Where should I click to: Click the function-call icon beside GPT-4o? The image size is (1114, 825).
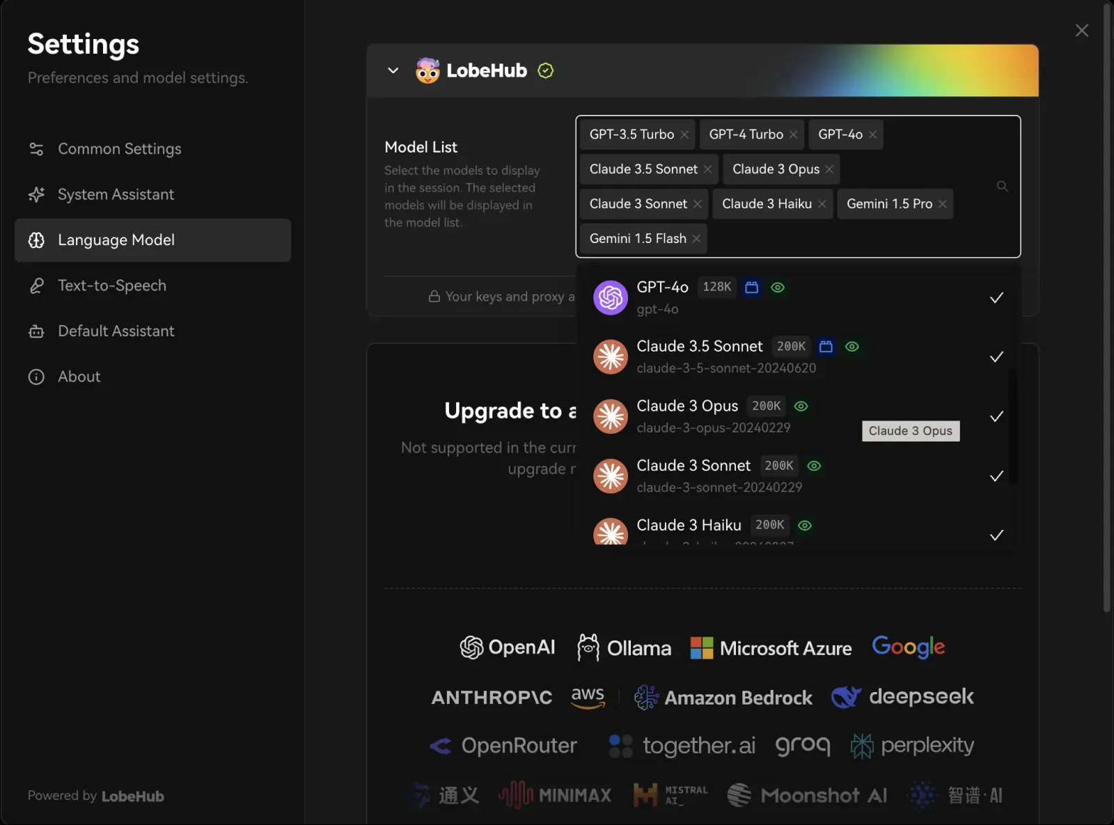pos(751,288)
